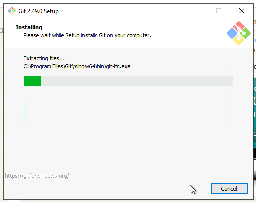Viewport: 256px width, 202px height.
Task: Click the yellow diamond of the Git logo
Action: pos(239,40)
